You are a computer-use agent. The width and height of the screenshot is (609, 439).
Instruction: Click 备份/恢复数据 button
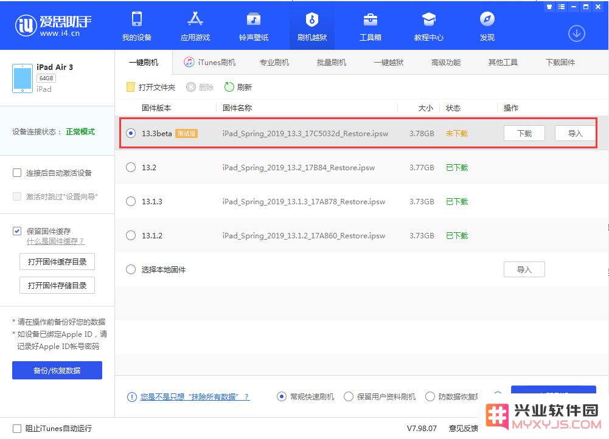[x=57, y=370]
